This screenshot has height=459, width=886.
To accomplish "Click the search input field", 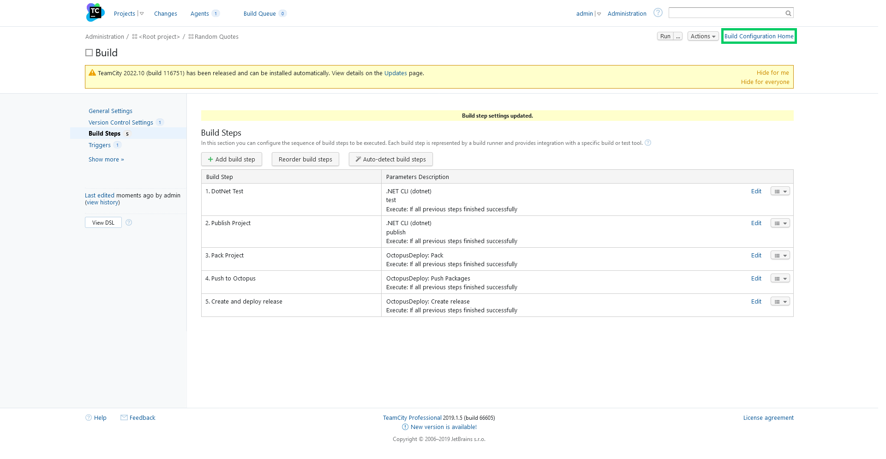I will pyautogui.click(x=727, y=13).
